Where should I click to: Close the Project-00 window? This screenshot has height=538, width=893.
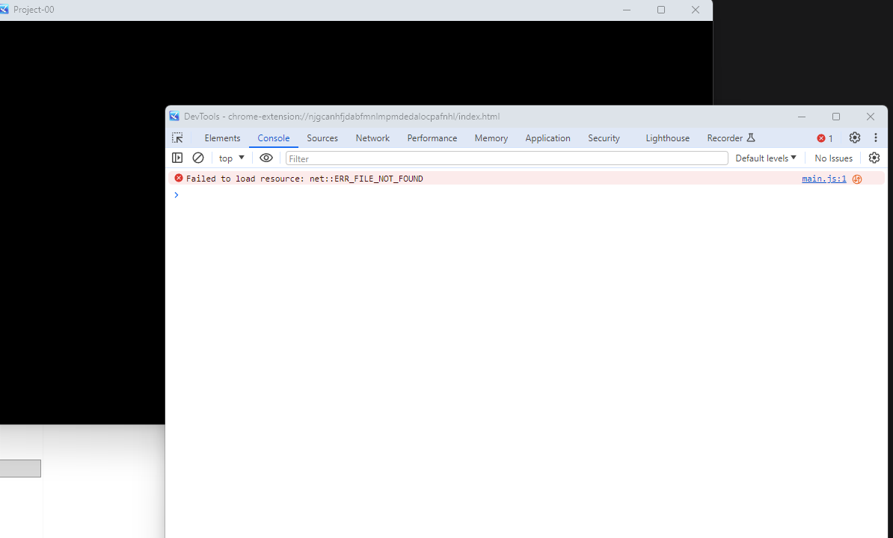[x=696, y=10]
